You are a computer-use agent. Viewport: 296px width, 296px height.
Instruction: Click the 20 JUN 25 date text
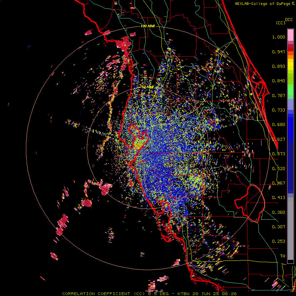pyautogui.click(x=207, y=294)
